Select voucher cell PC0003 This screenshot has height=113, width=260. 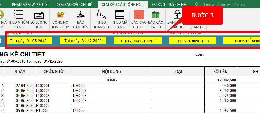(54, 96)
